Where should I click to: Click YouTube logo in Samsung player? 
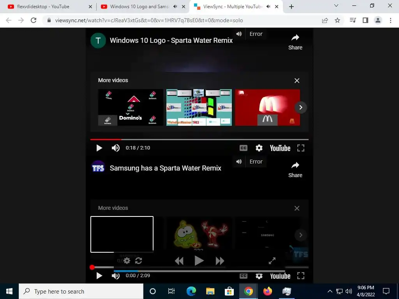click(280, 276)
